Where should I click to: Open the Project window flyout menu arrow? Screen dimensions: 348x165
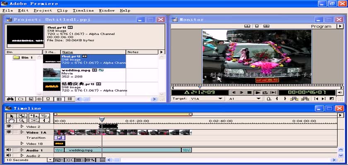pos(161,52)
